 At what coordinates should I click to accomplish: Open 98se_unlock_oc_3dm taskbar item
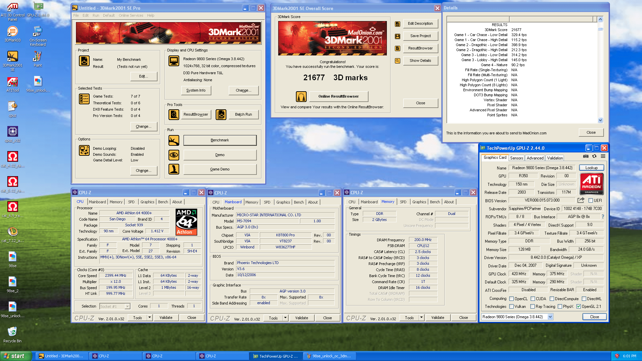pyautogui.click(x=329, y=356)
